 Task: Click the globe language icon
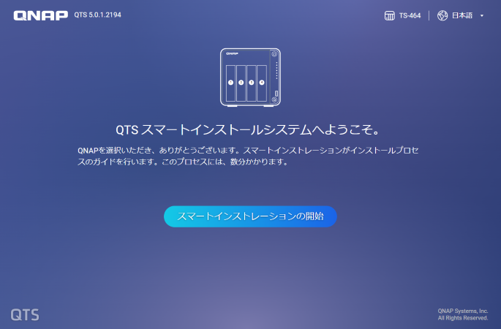[442, 15]
